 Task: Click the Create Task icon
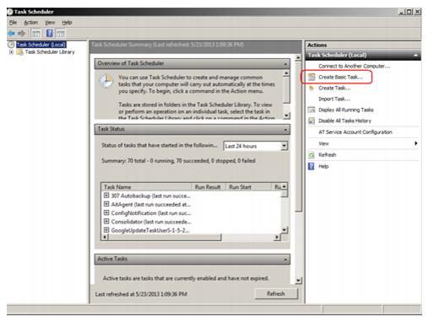[x=312, y=89]
